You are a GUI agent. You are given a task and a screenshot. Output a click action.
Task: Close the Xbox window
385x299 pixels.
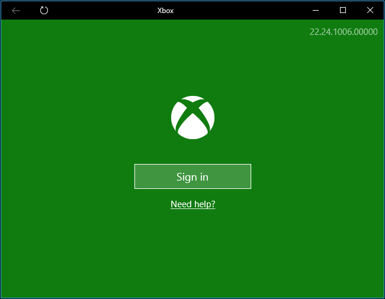click(x=370, y=10)
